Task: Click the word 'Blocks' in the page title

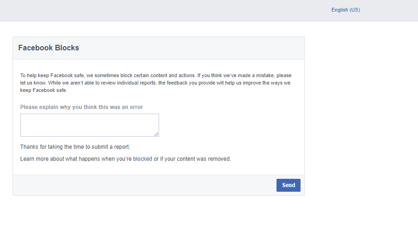Action: point(67,48)
